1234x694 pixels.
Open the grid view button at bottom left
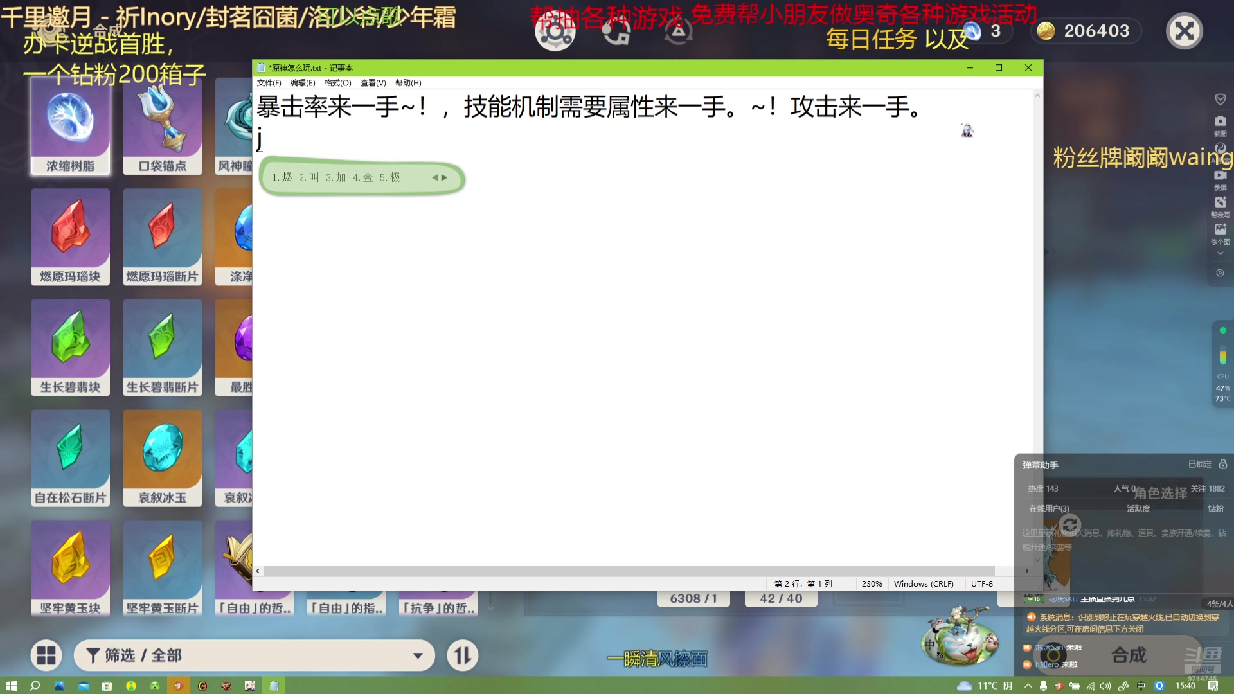(46, 655)
